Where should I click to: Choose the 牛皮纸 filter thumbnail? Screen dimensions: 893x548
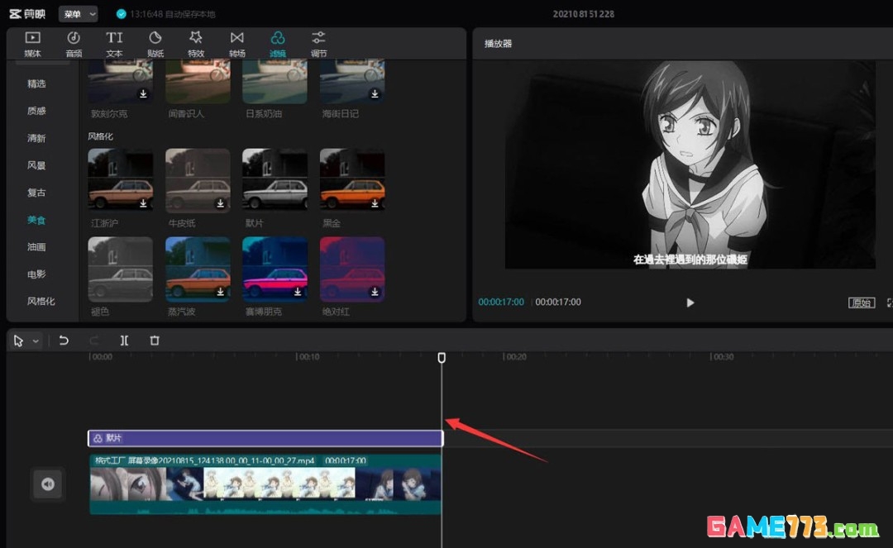[x=198, y=180]
